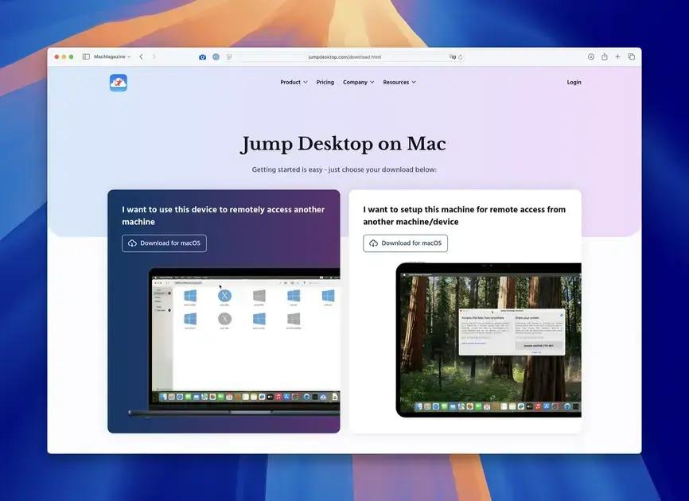Expand the Resources menu

399,82
